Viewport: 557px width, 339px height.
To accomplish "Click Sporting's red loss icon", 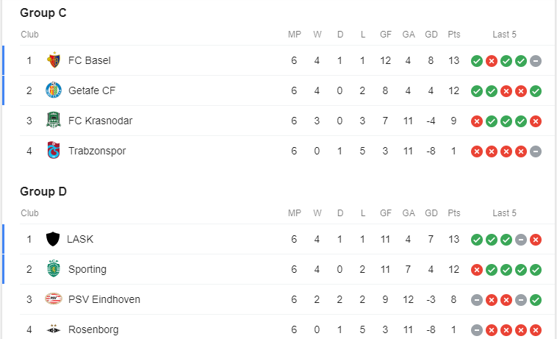I will point(477,270).
